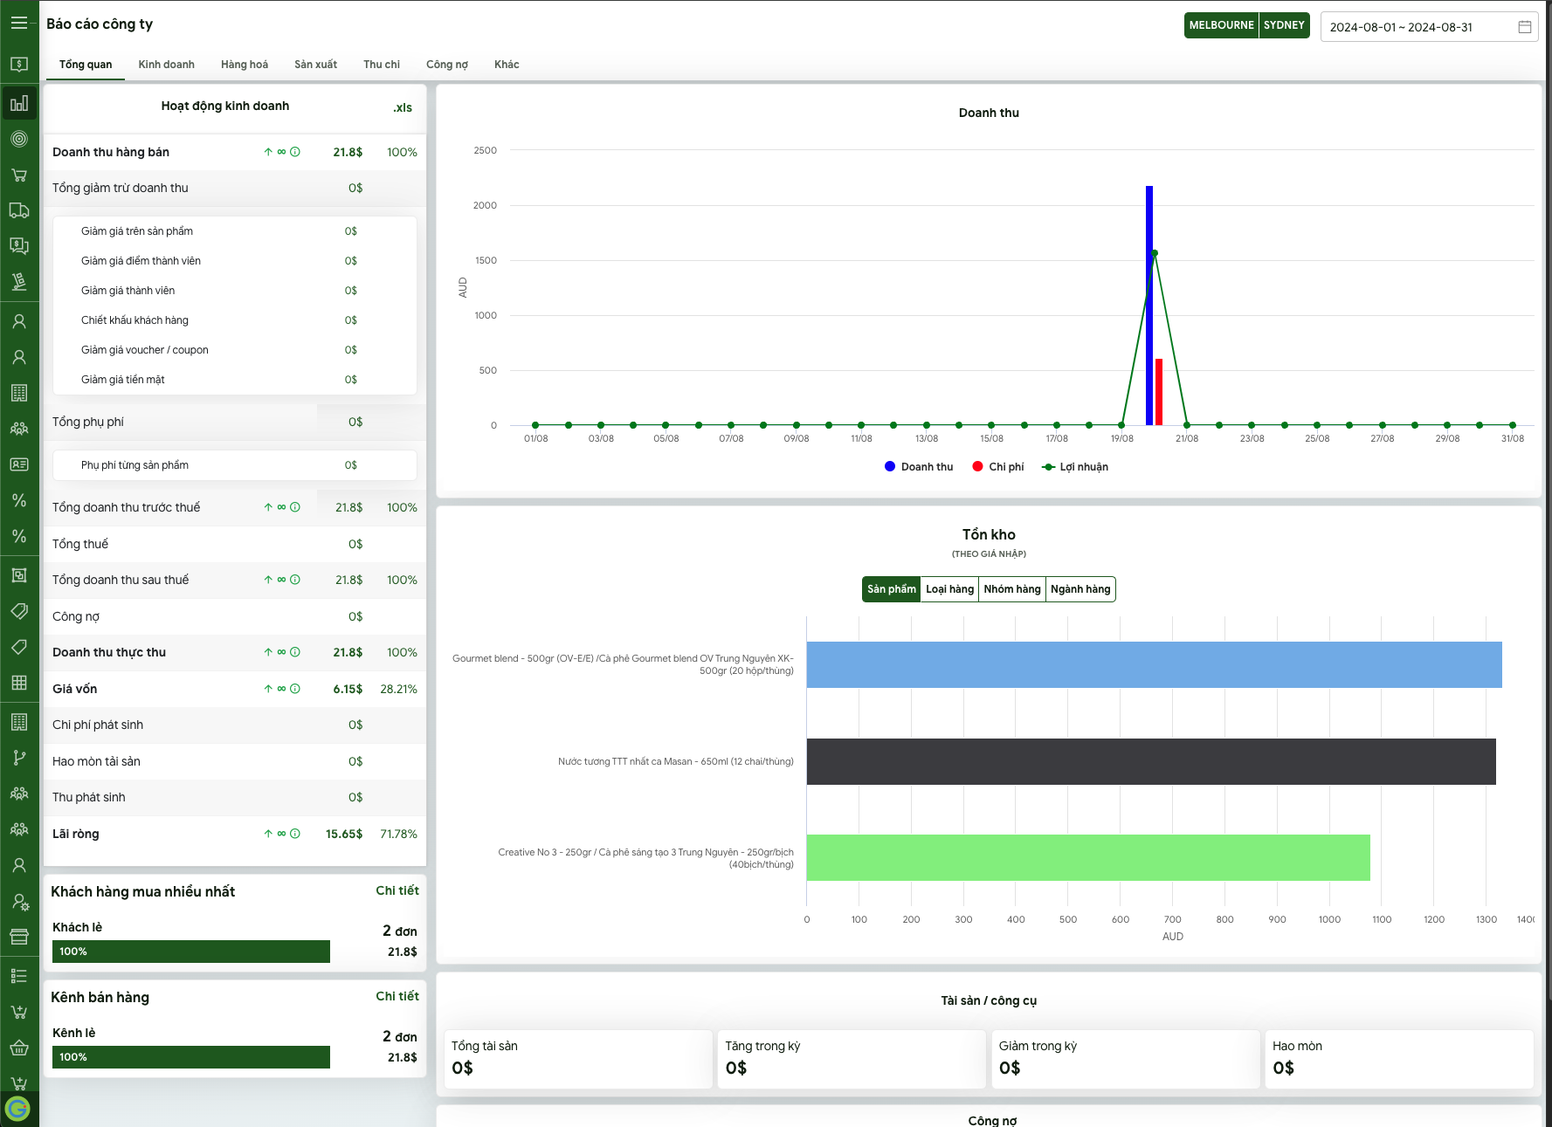Viewport: 1552px width, 1127px height.
Task: Click the Giảm giá voucher / coupon row
Action: click(x=235, y=350)
